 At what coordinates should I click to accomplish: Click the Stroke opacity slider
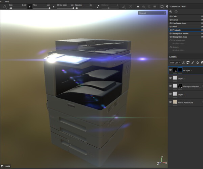point(66,8)
